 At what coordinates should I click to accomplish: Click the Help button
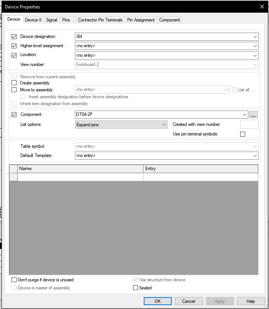pos(251,301)
